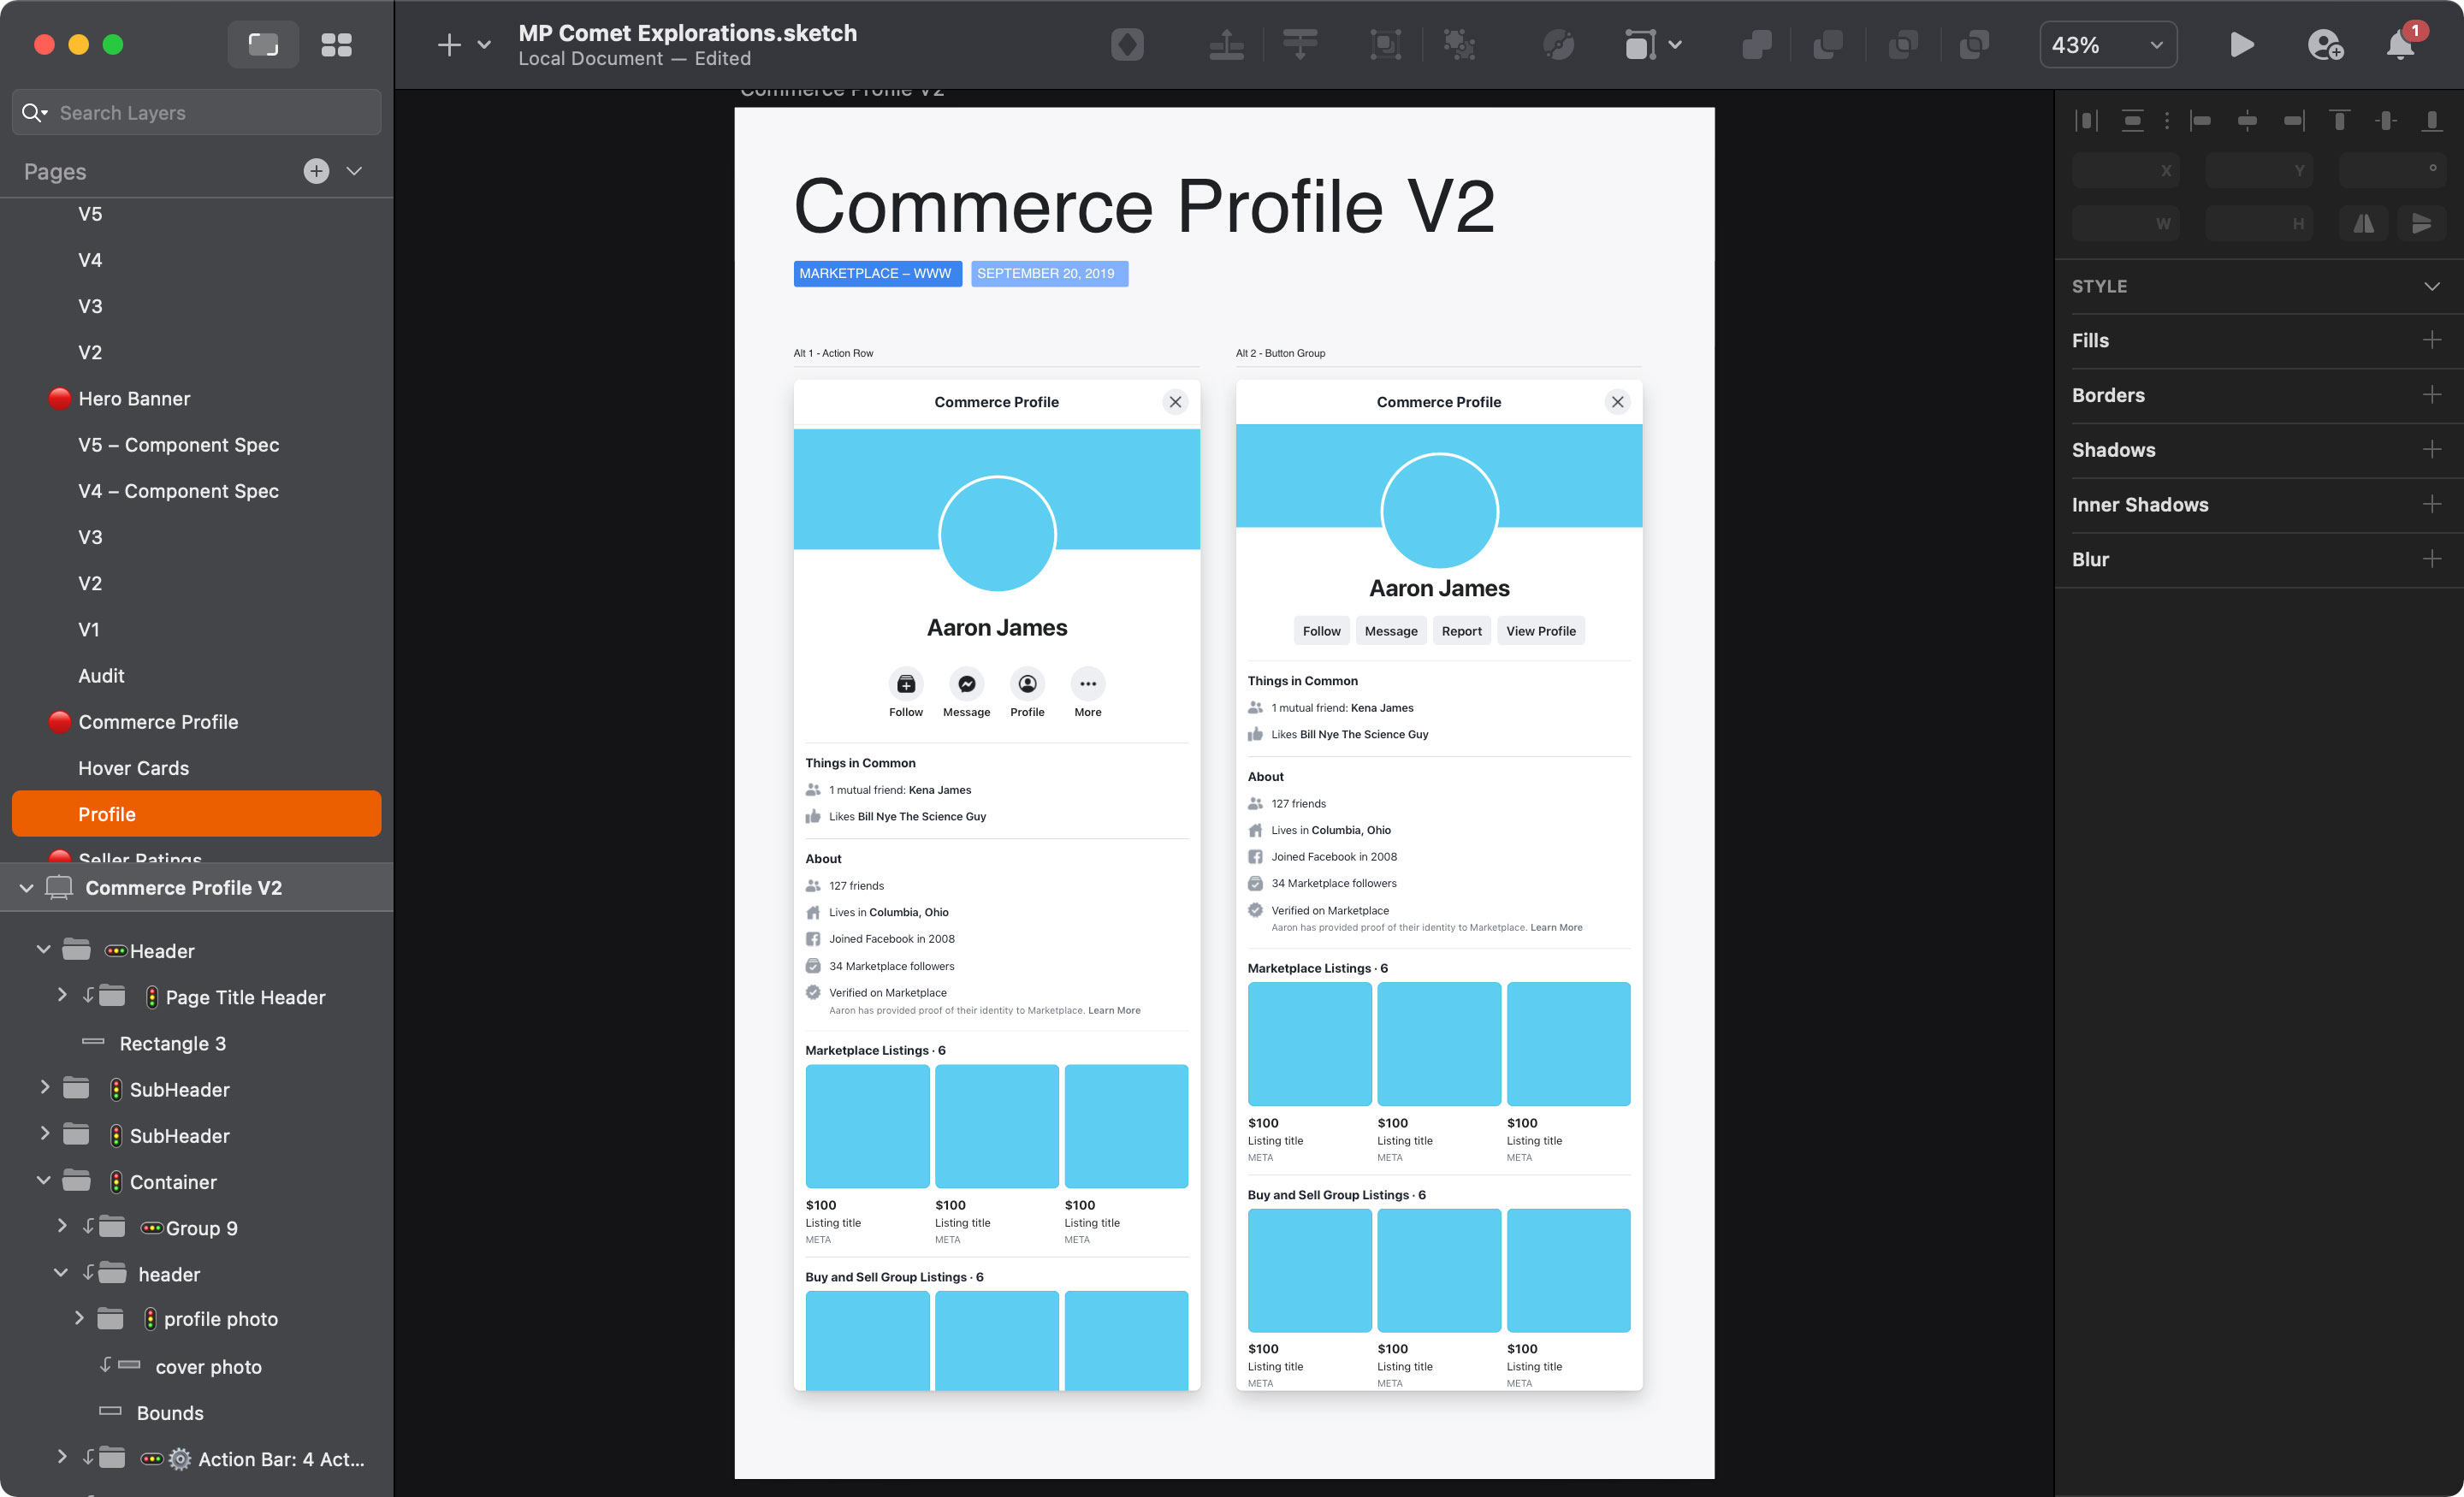Click the red status dot on Hero Banner page
Viewport: 2464px width, 1497px height.
[60, 398]
